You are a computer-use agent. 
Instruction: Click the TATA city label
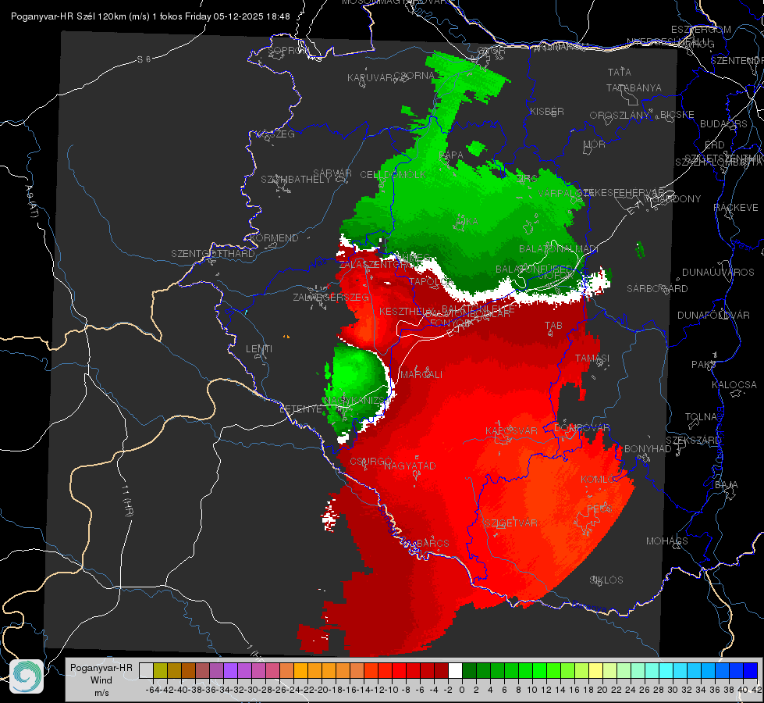pos(620,72)
